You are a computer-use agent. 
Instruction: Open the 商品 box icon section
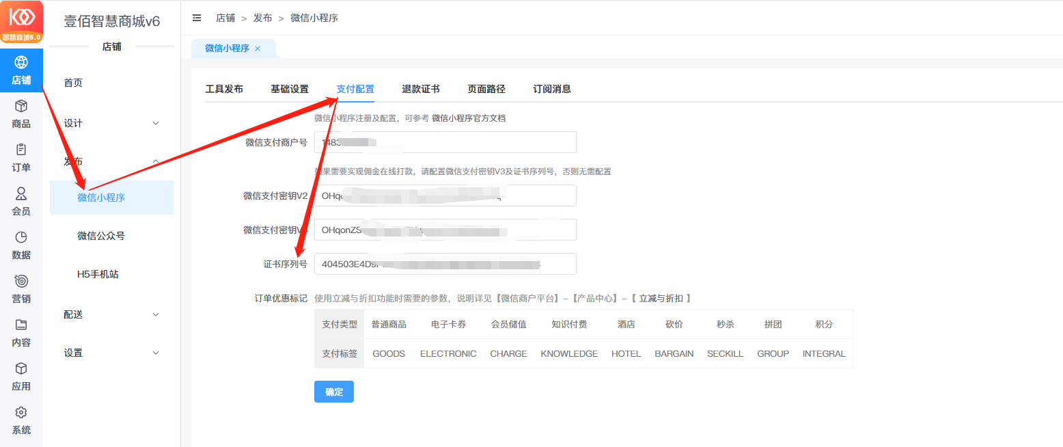tap(21, 114)
